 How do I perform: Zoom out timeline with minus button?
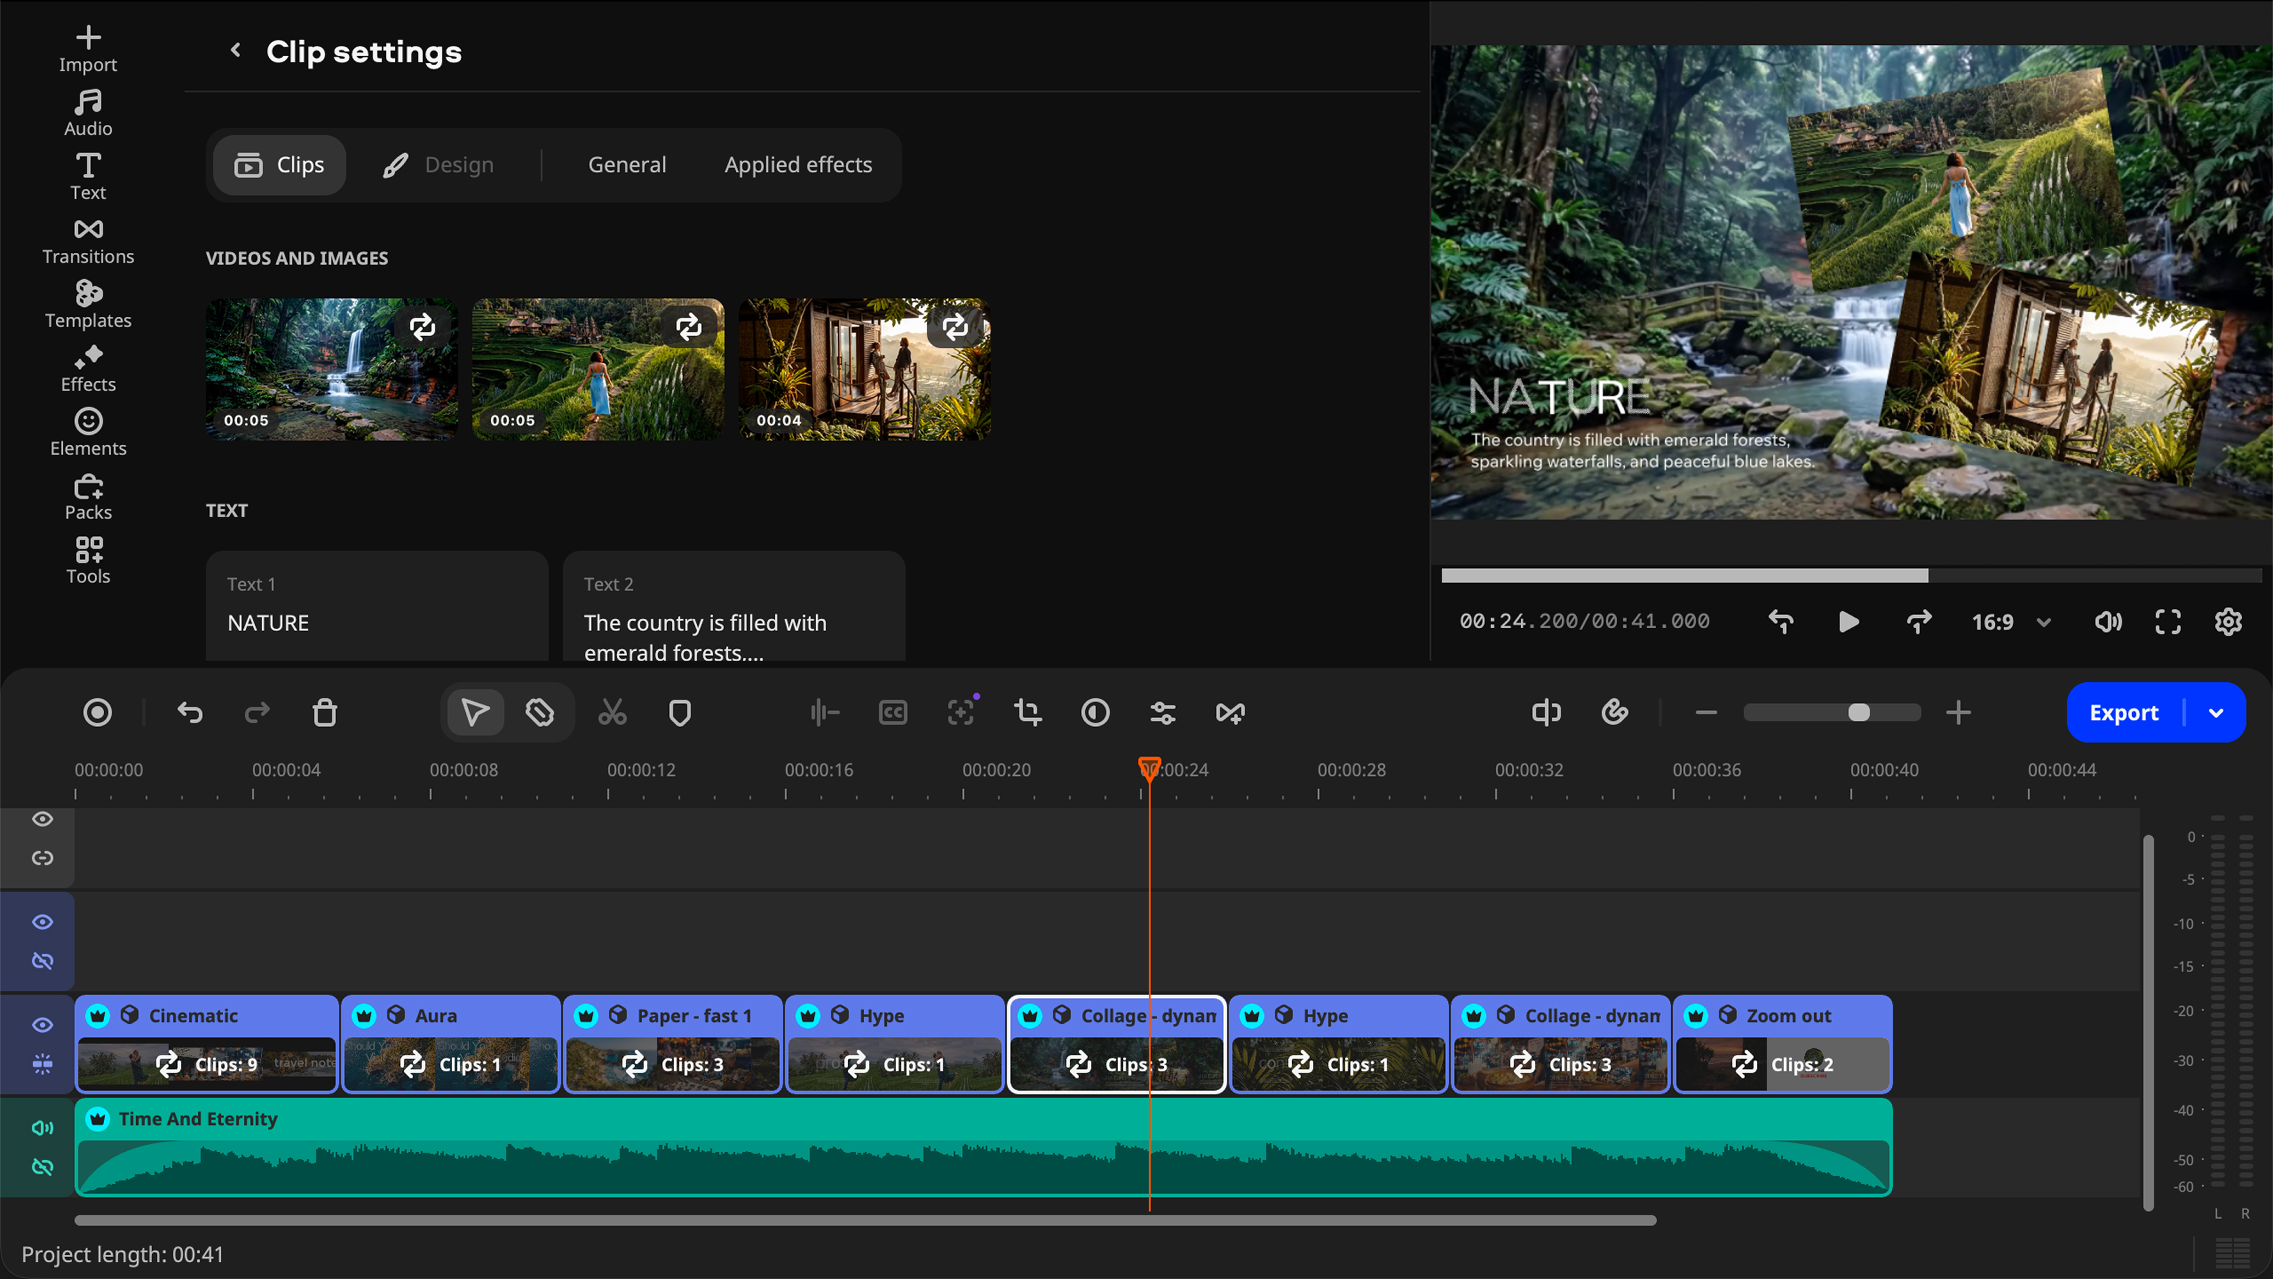(1707, 712)
